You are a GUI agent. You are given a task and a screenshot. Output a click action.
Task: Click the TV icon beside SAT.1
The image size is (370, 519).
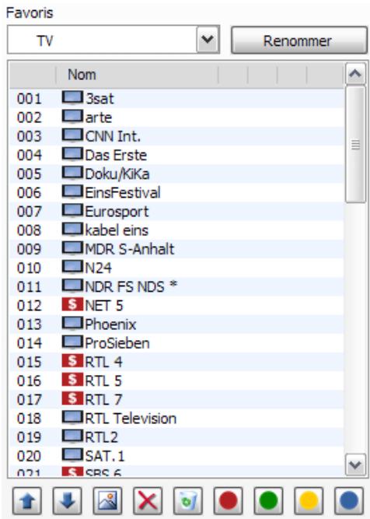coord(72,455)
